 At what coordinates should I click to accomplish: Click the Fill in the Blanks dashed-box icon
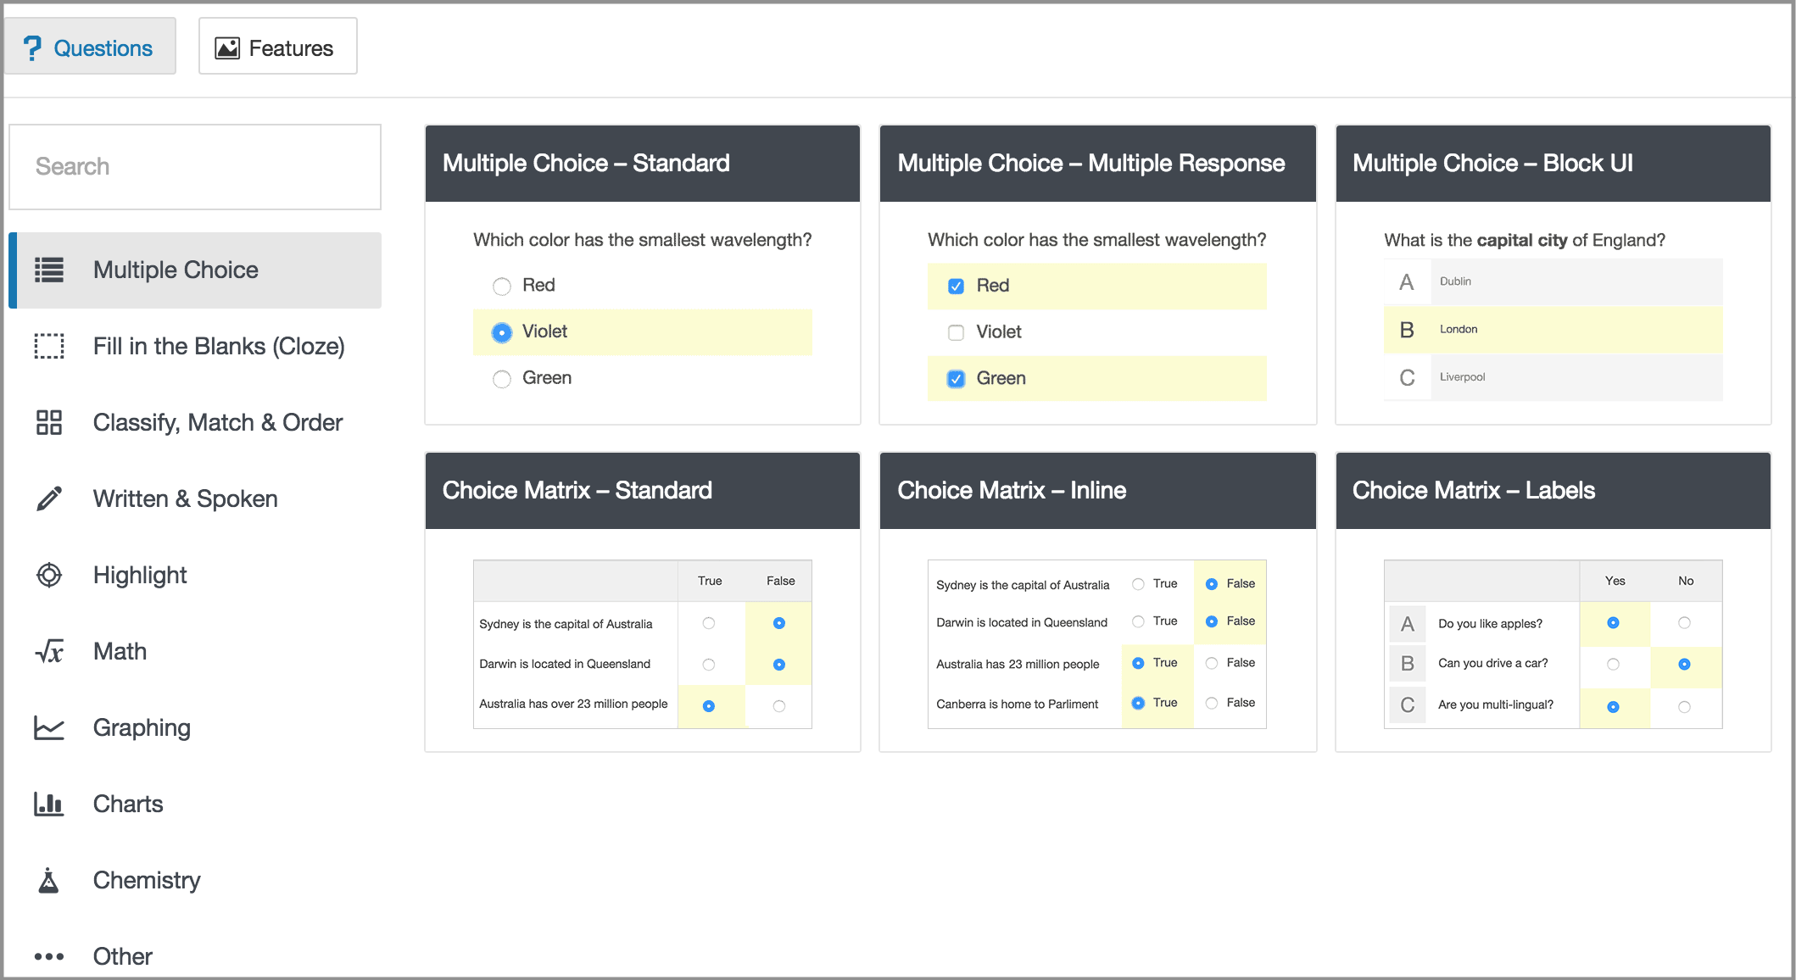(49, 346)
